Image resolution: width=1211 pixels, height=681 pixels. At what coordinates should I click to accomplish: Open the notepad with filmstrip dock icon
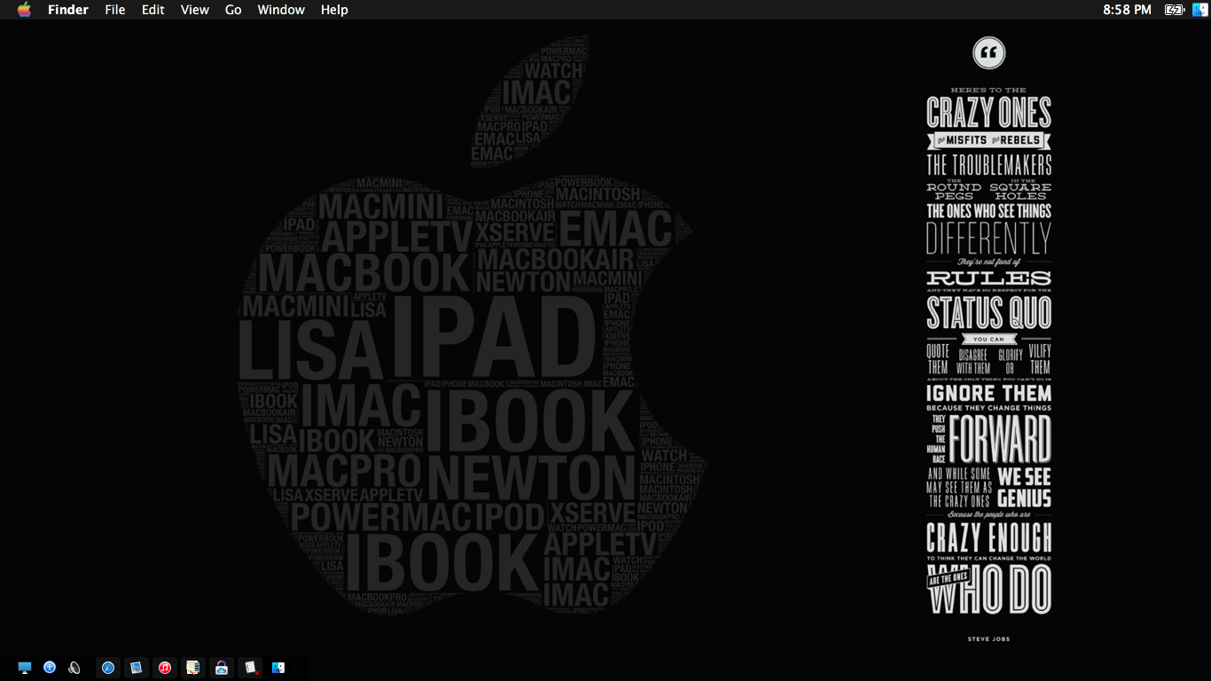coord(193,668)
